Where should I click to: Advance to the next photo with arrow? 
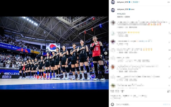coord(106,53)
